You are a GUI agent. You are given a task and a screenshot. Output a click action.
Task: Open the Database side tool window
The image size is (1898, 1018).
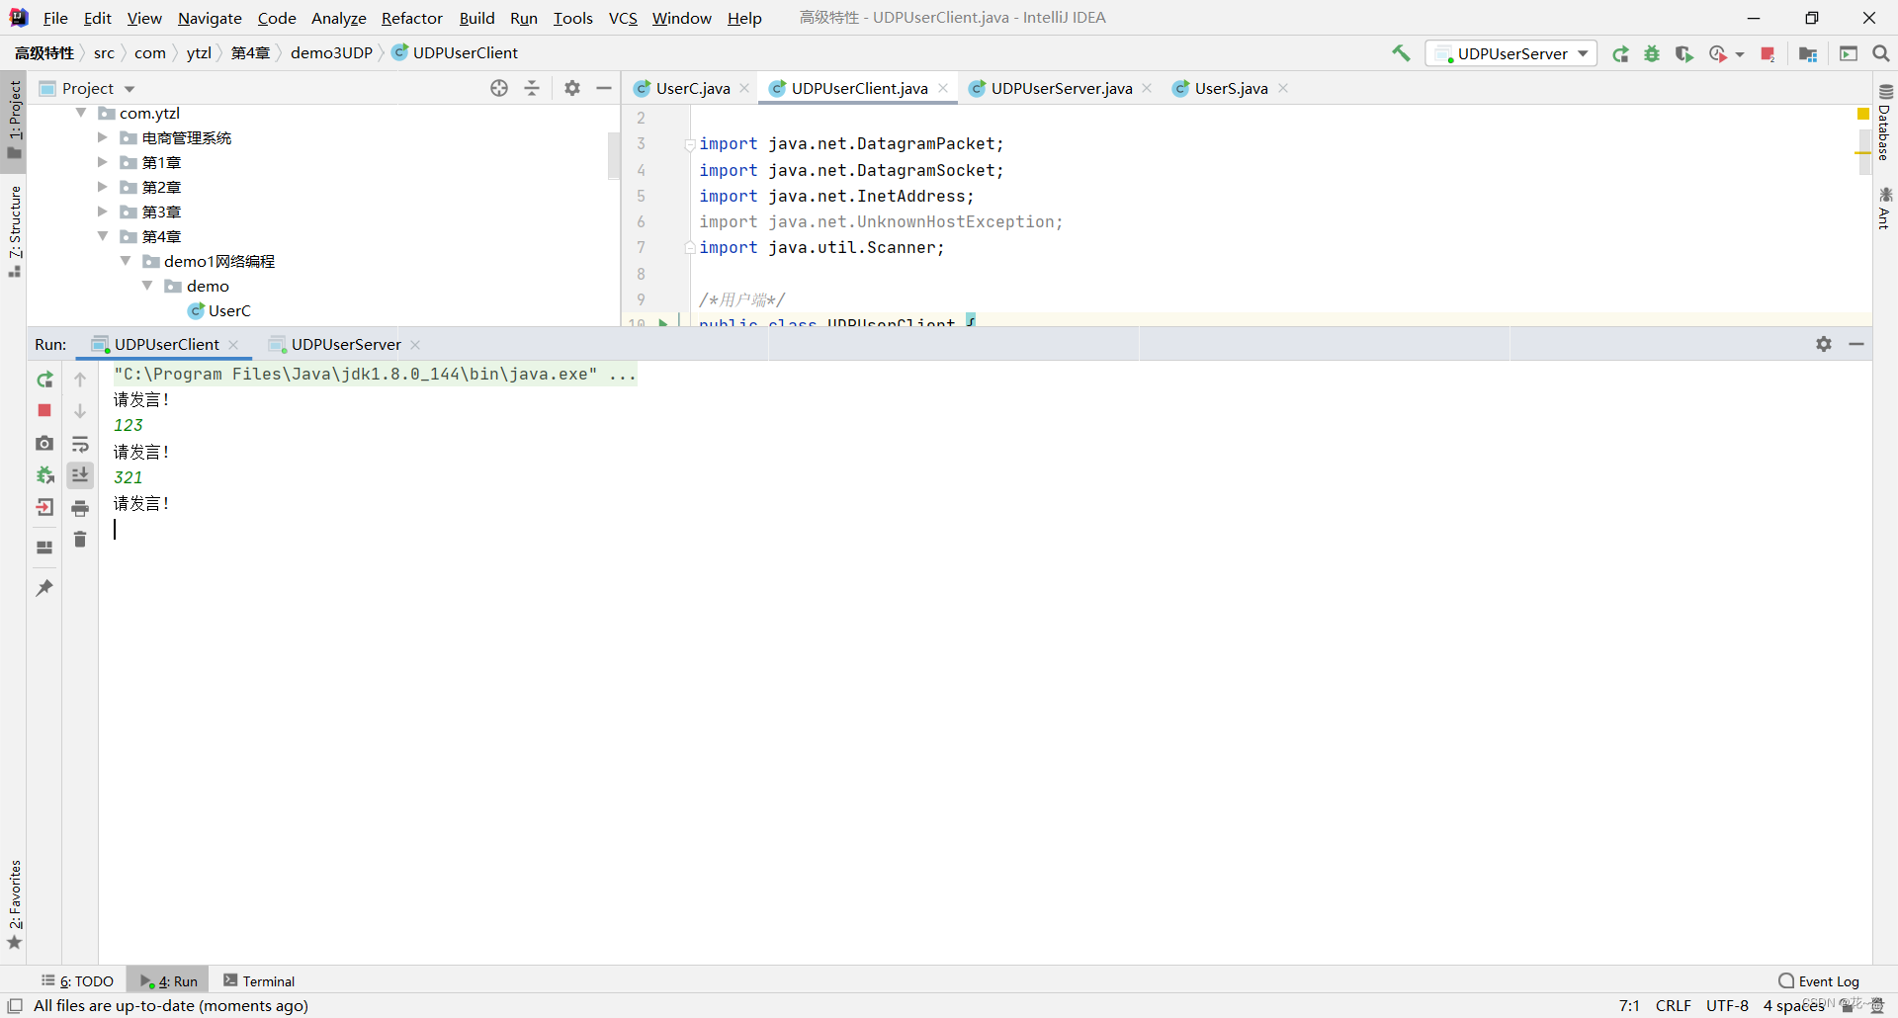(1885, 124)
